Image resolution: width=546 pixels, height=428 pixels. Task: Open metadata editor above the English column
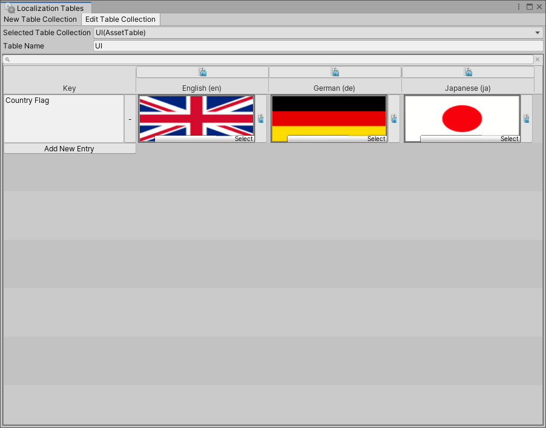pyautogui.click(x=202, y=71)
